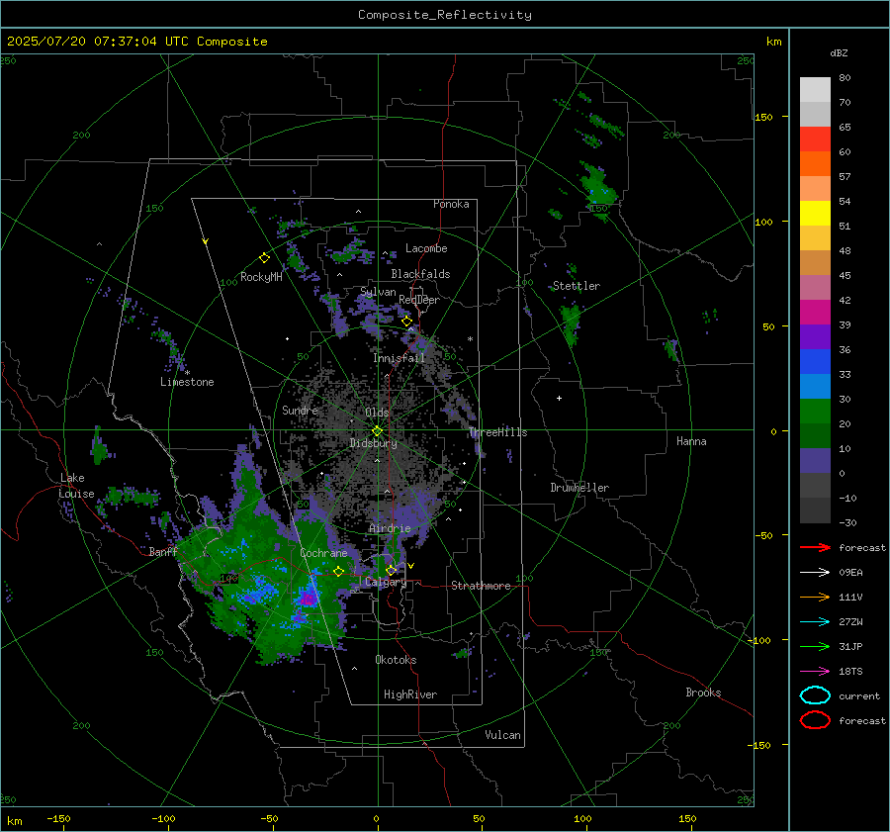Click the yellow diamond marker near RockyMH
Image resolution: width=890 pixels, height=832 pixels.
(x=264, y=258)
